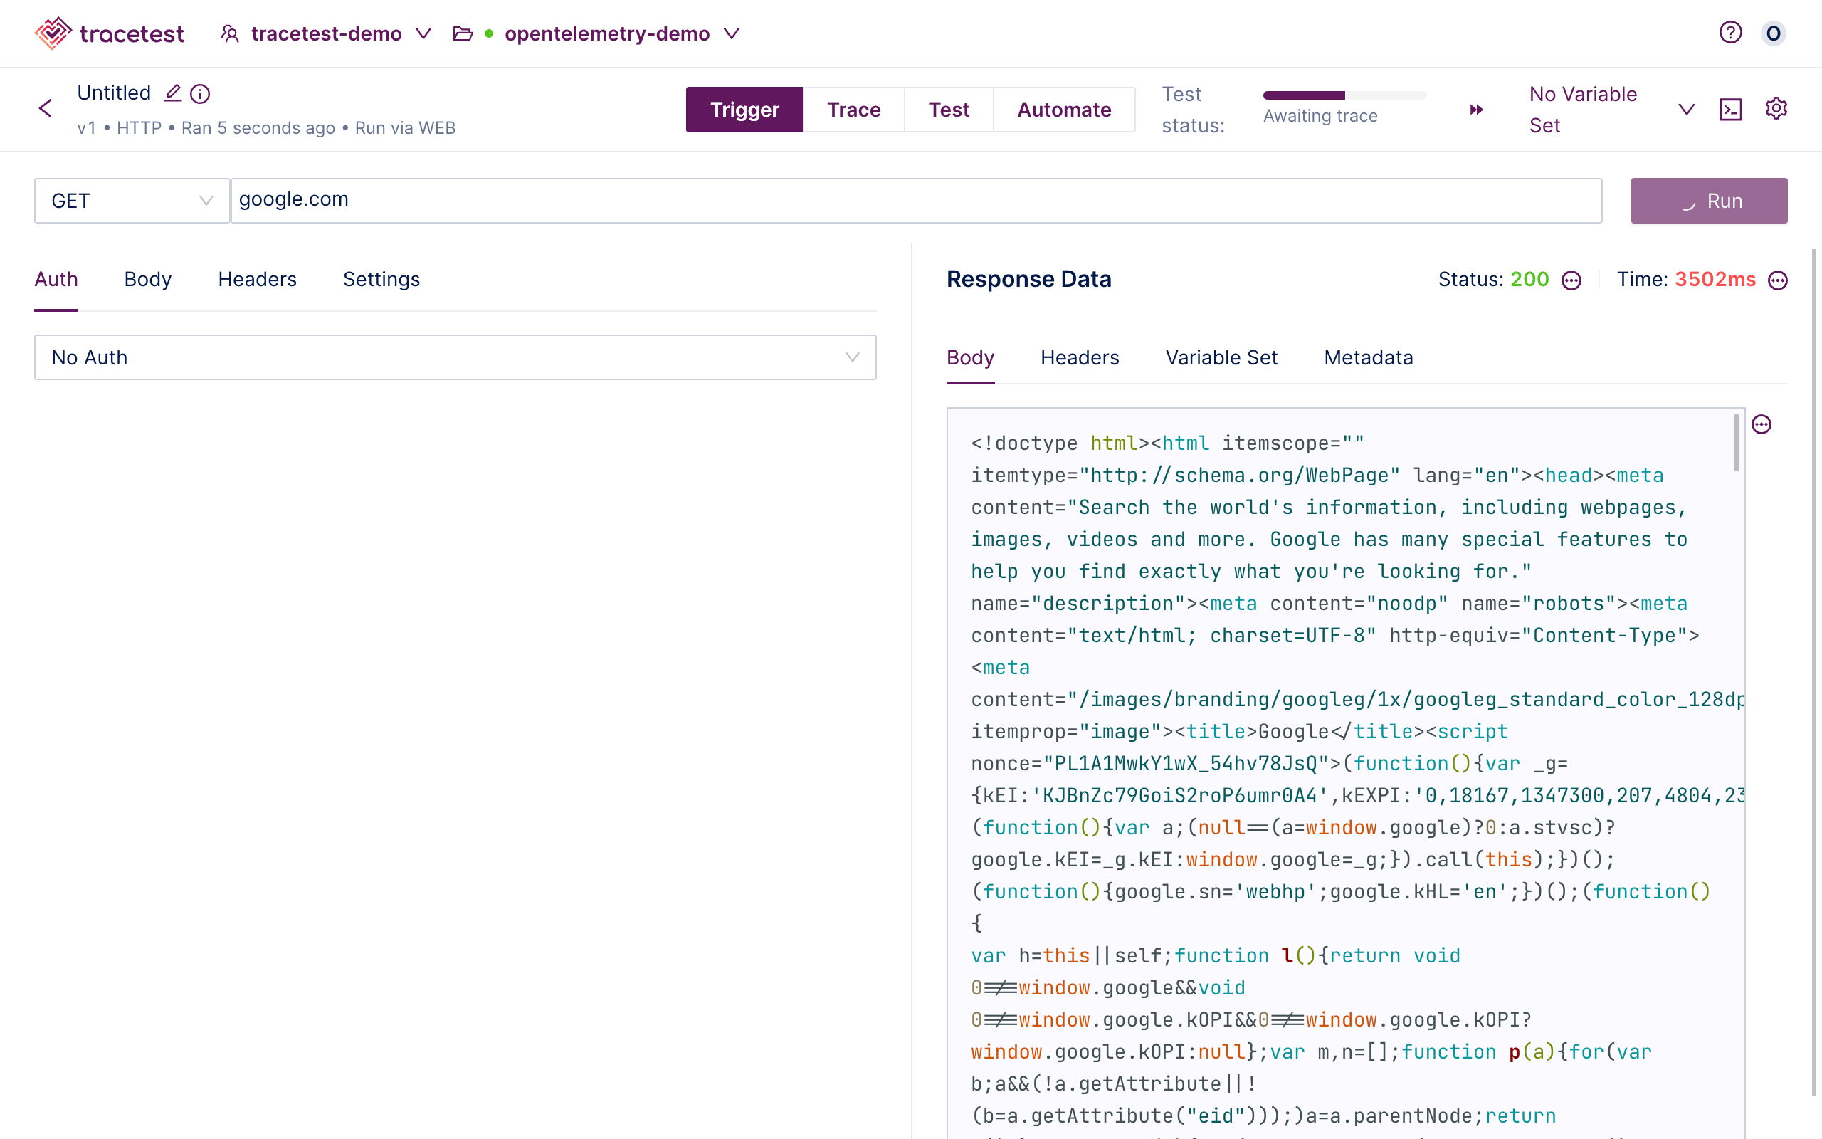Click the Status 200 actions icon
Screen dimensions: 1822x1139
click(x=1571, y=280)
